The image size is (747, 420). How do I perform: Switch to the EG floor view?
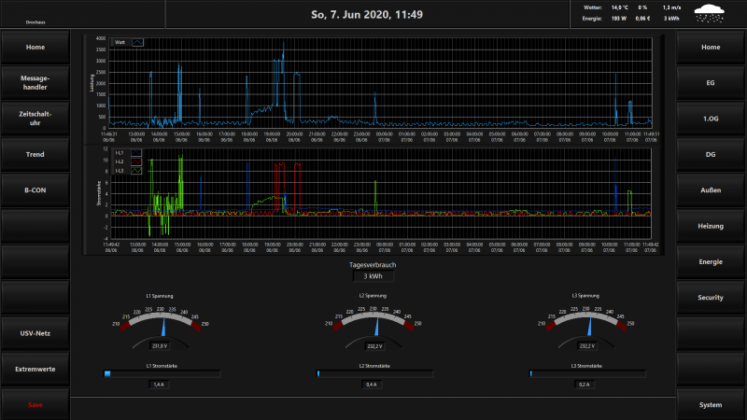[711, 83]
